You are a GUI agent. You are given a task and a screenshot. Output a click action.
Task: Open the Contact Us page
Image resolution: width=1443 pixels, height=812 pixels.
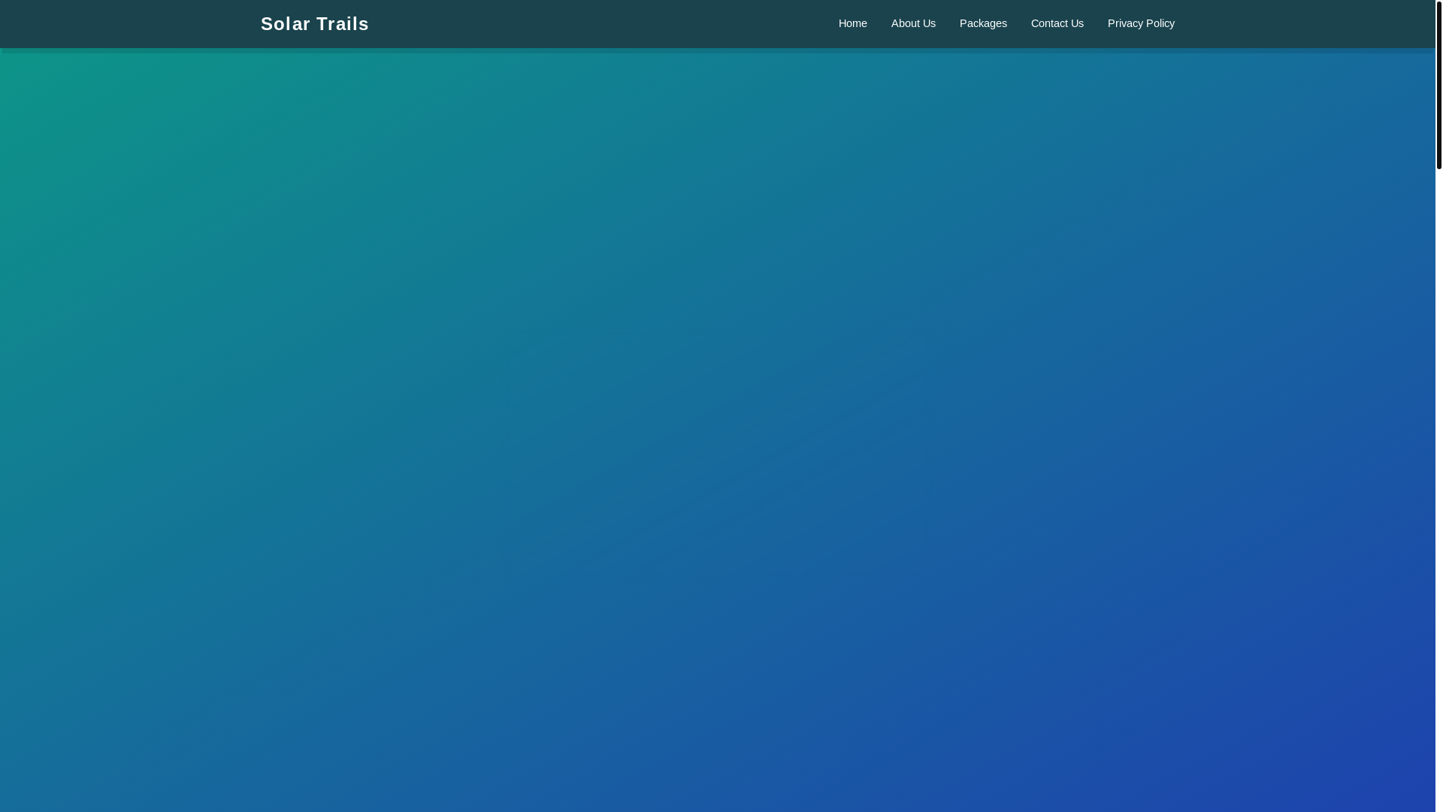[x=1057, y=23]
